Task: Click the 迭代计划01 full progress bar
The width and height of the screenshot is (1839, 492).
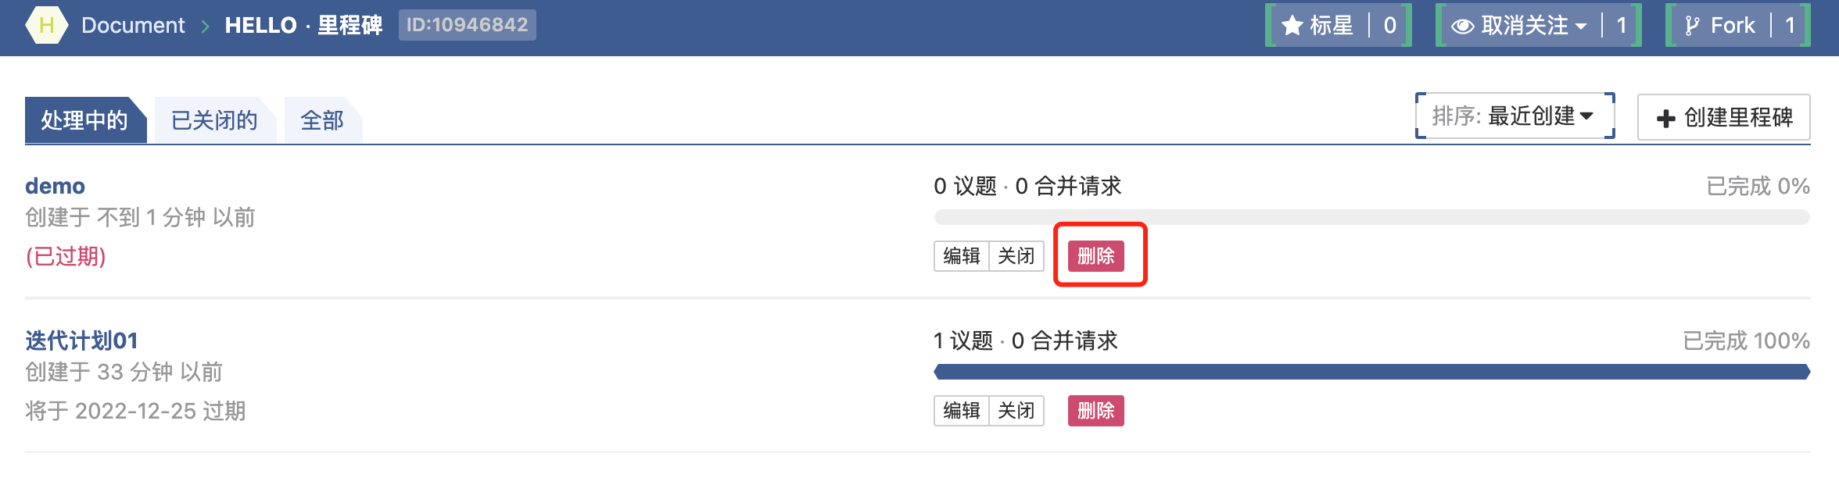Action: click(1371, 372)
